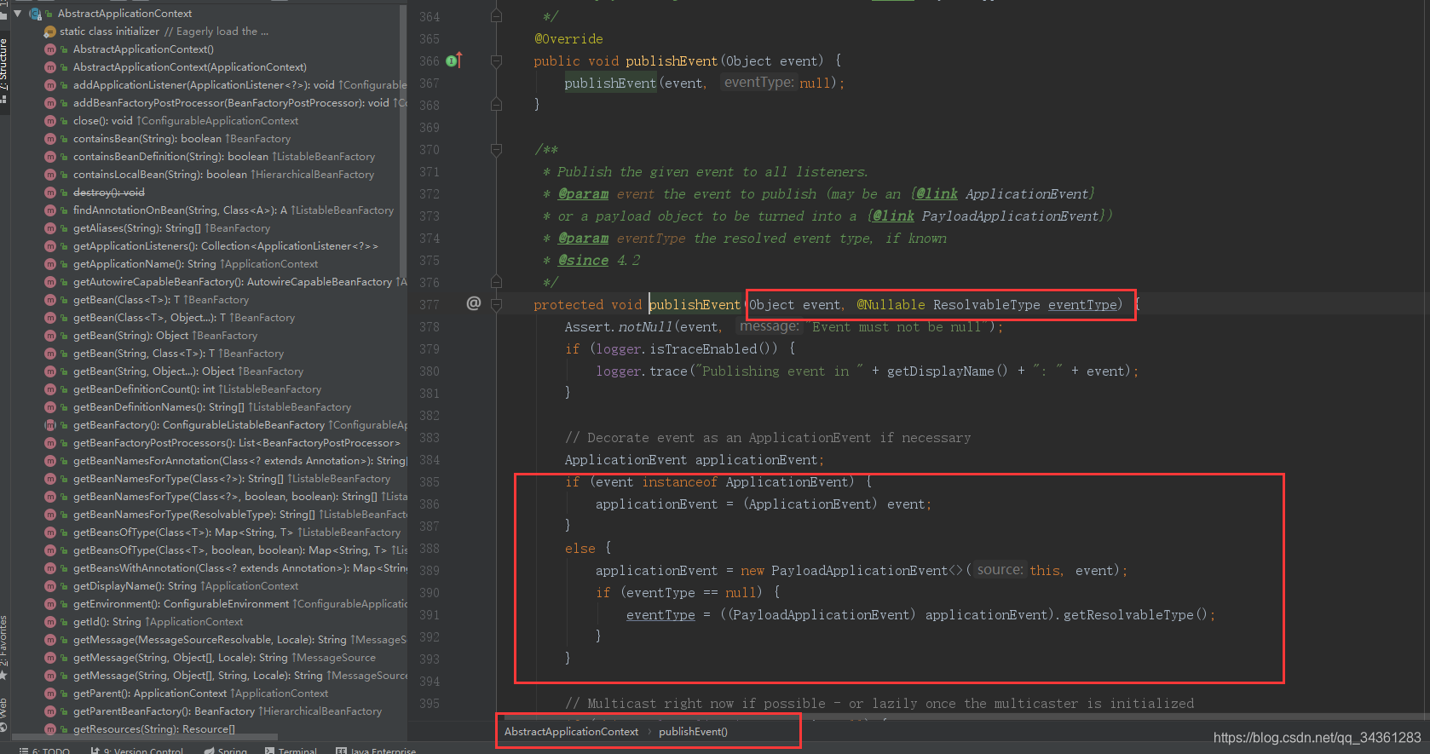
Task: Click the Favorites star icon in left stripe
Action: [x=4, y=676]
